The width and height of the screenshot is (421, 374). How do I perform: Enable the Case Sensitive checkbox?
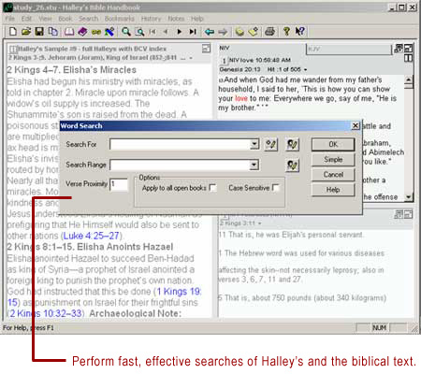[276, 188]
